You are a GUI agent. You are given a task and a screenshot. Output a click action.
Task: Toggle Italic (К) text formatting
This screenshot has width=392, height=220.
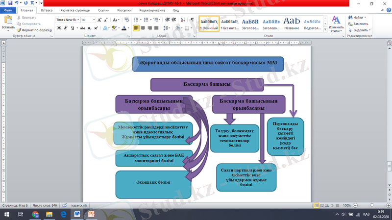click(x=65, y=28)
